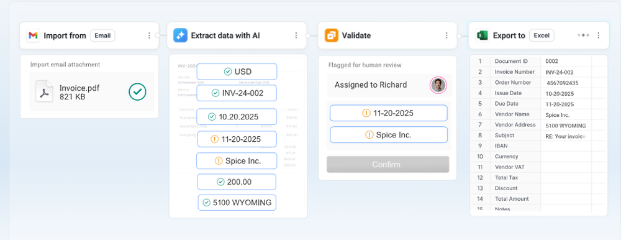Click the checkmark icon on 5100 WYOMING field
The image size is (621, 240).
coord(206,203)
